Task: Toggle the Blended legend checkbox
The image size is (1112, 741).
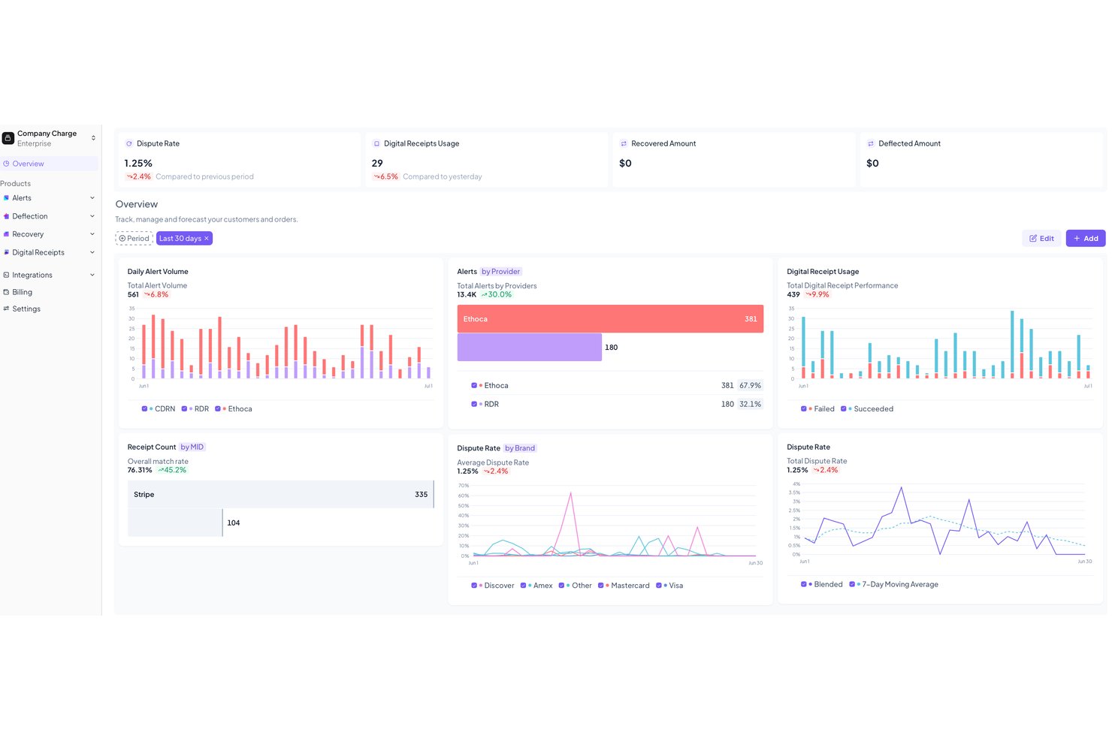Action: pos(804,584)
